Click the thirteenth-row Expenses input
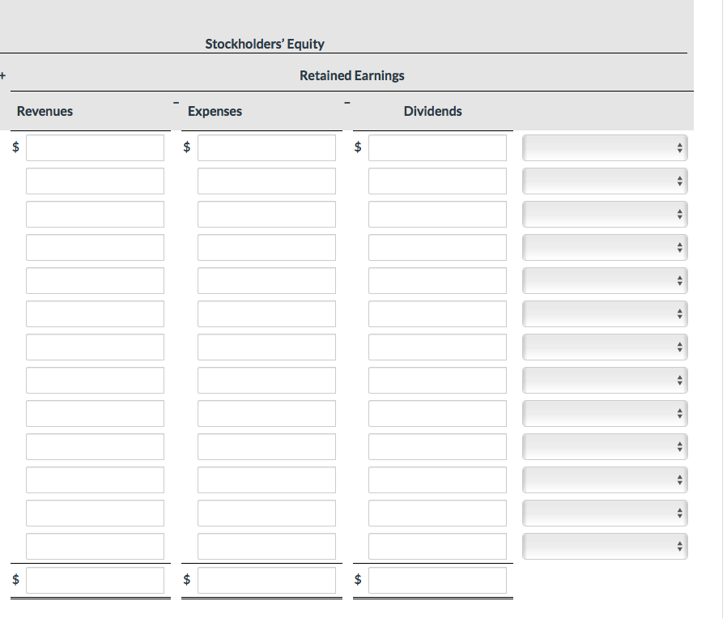The image size is (727, 618). (266, 547)
